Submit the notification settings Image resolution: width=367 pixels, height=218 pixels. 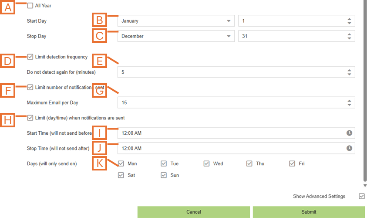coord(309,212)
